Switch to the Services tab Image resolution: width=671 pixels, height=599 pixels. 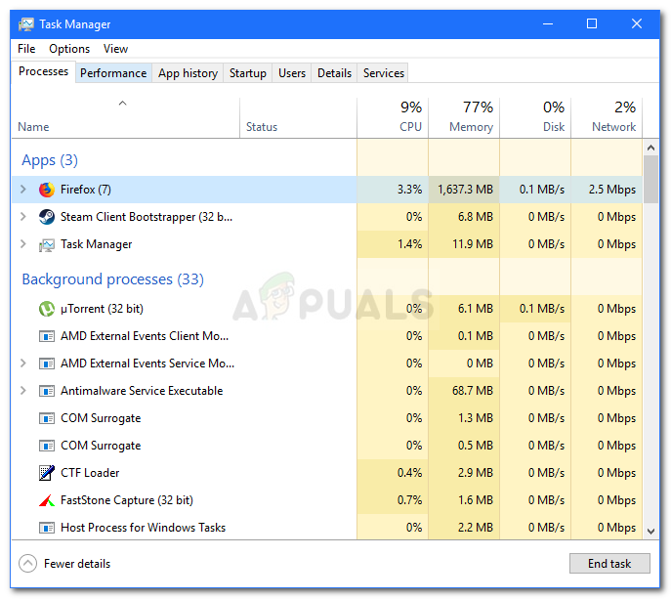click(x=384, y=73)
